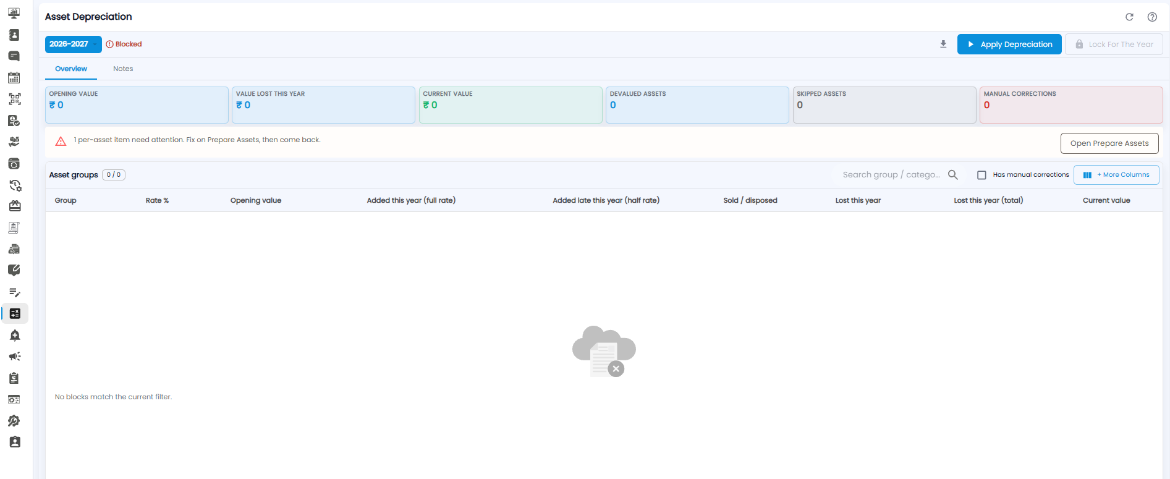Click the Group column header
Image resolution: width=1170 pixels, height=479 pixels.
(x=66, y=200)
